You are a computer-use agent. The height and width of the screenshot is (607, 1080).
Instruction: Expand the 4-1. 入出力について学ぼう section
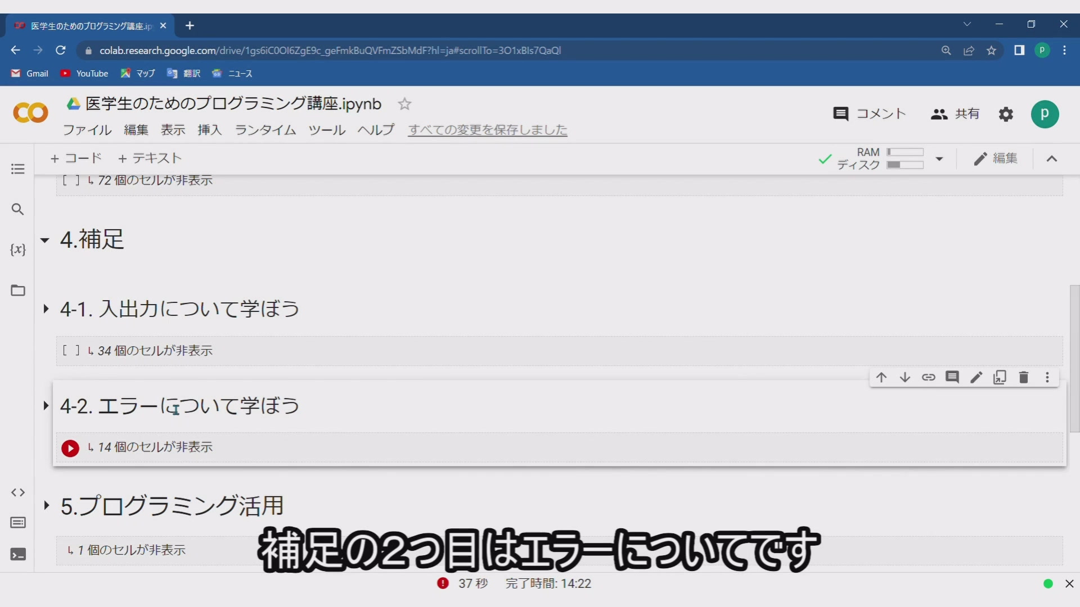pos(46,309)
